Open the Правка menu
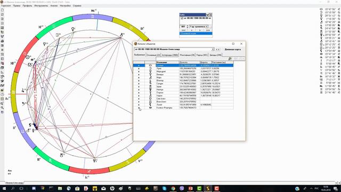341x192 pixels. (17, 6)
